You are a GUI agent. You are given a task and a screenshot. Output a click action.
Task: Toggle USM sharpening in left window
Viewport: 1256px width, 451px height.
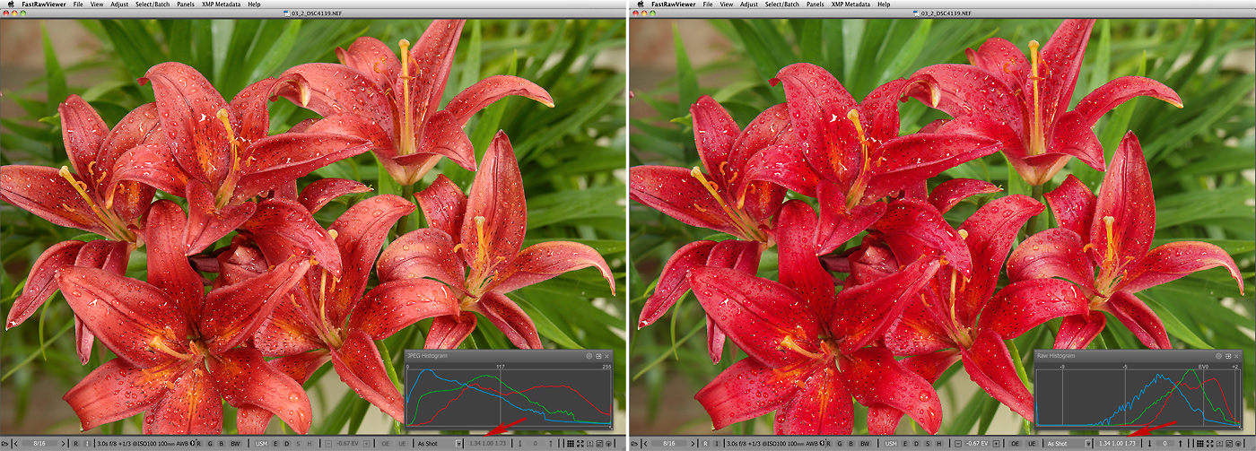[261, 444]
